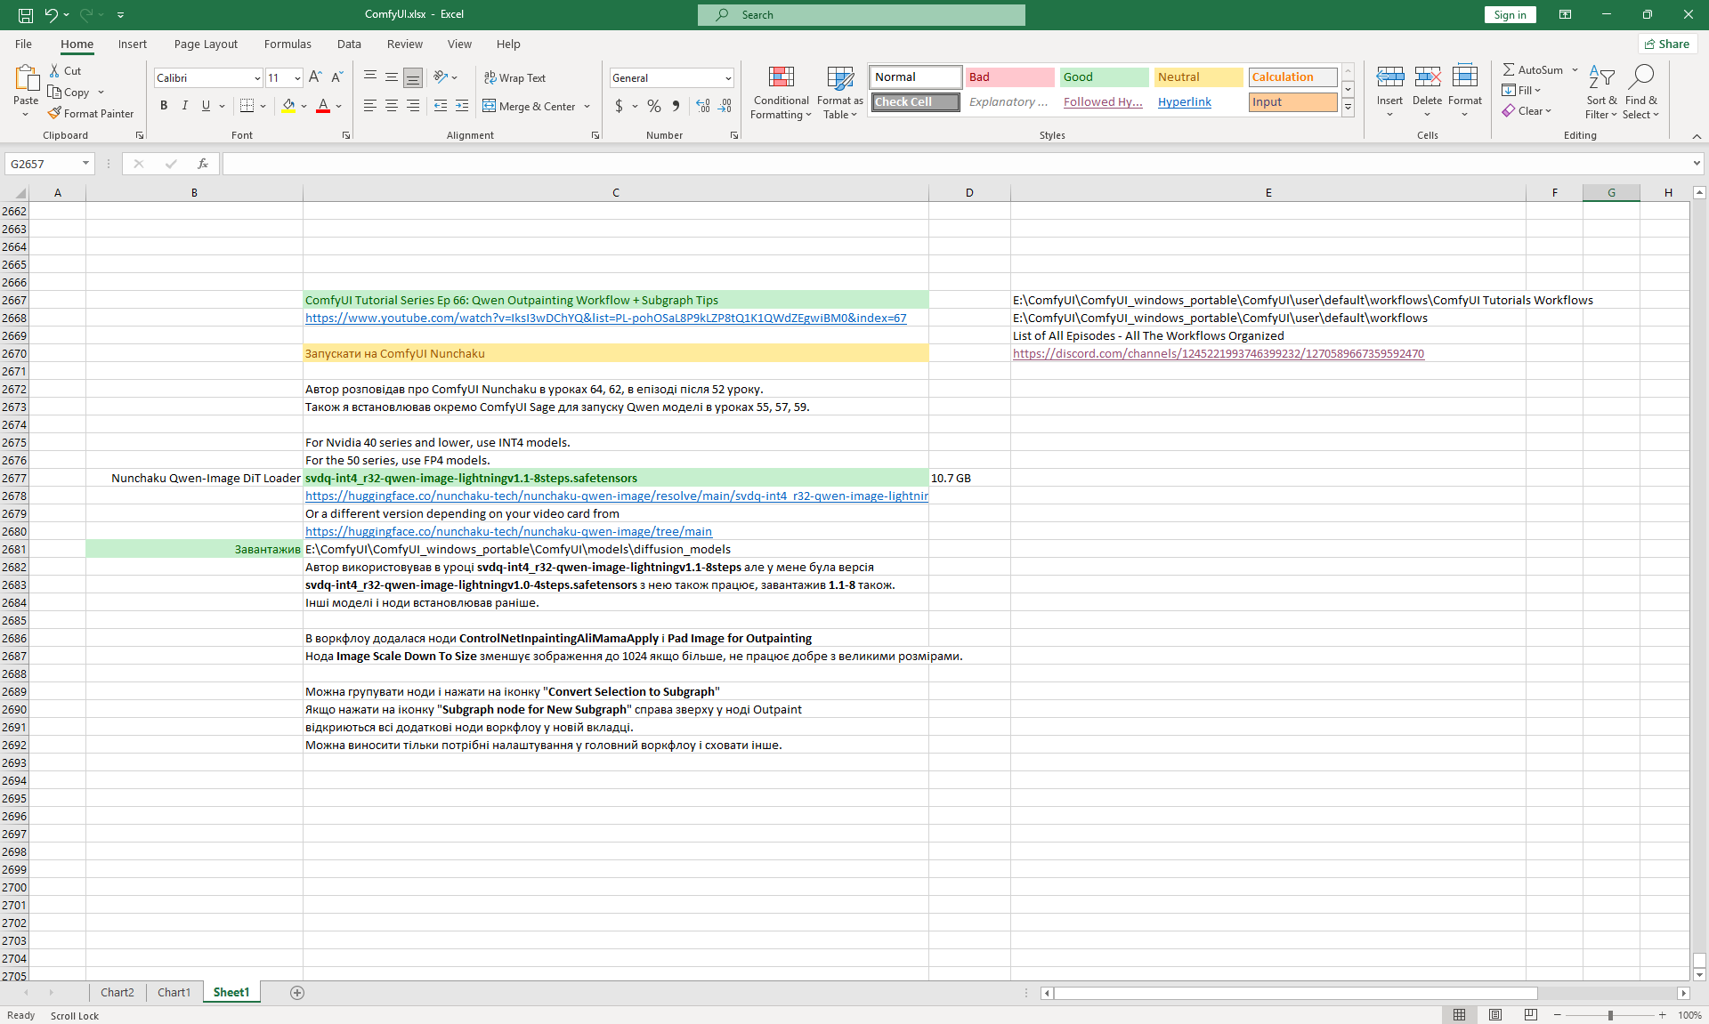This screenshot has width=1709, height=1024.
Task: Open the Formulas ribbon tab
Action: click(x=288, y=44)
